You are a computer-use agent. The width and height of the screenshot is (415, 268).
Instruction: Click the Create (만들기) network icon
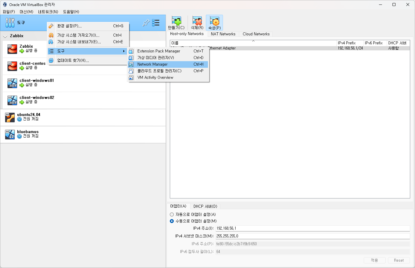click(176, 21)
